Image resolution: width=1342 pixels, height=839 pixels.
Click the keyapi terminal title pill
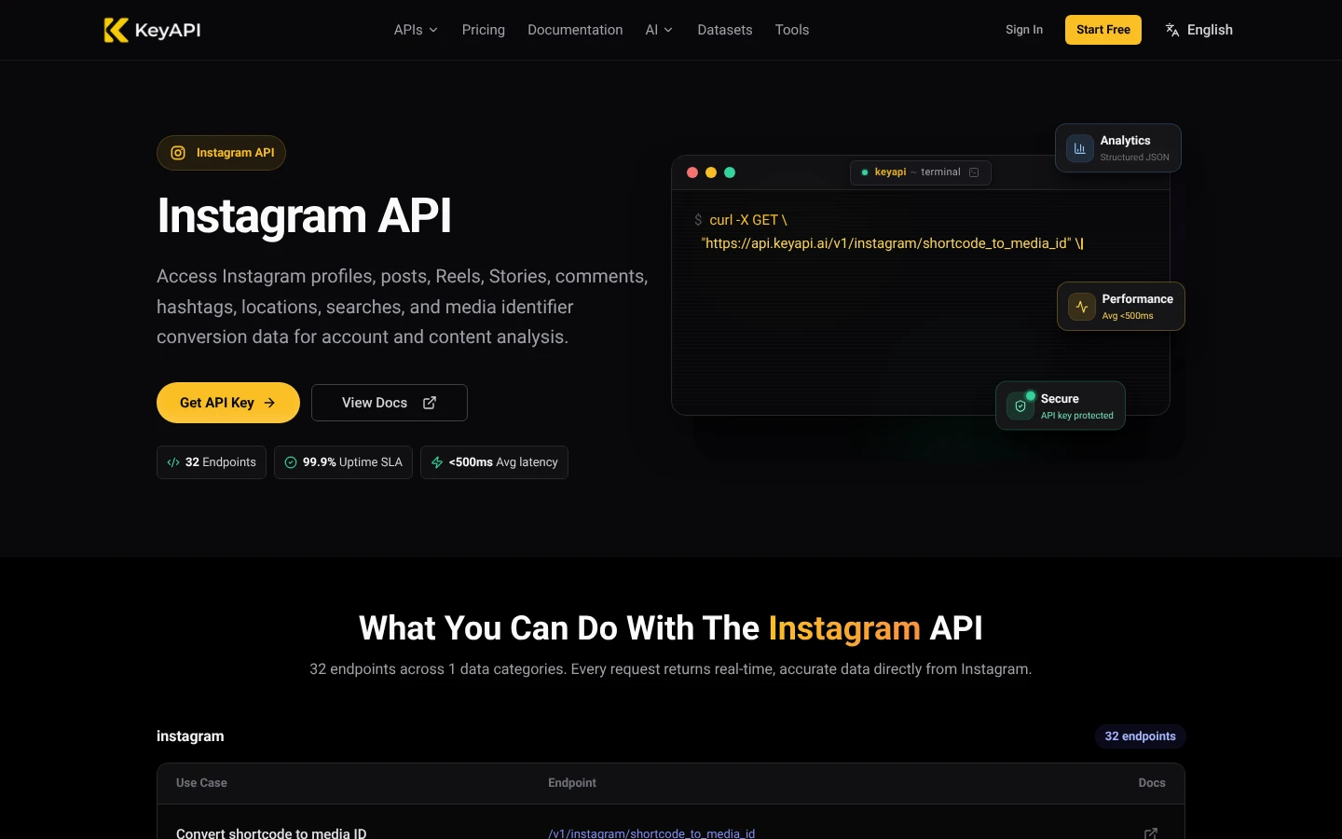pyautogui.click(x=920, y=172)
